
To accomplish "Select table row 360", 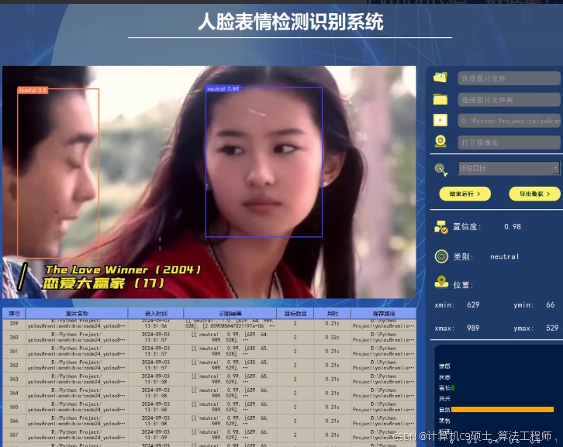I will 209,337.
